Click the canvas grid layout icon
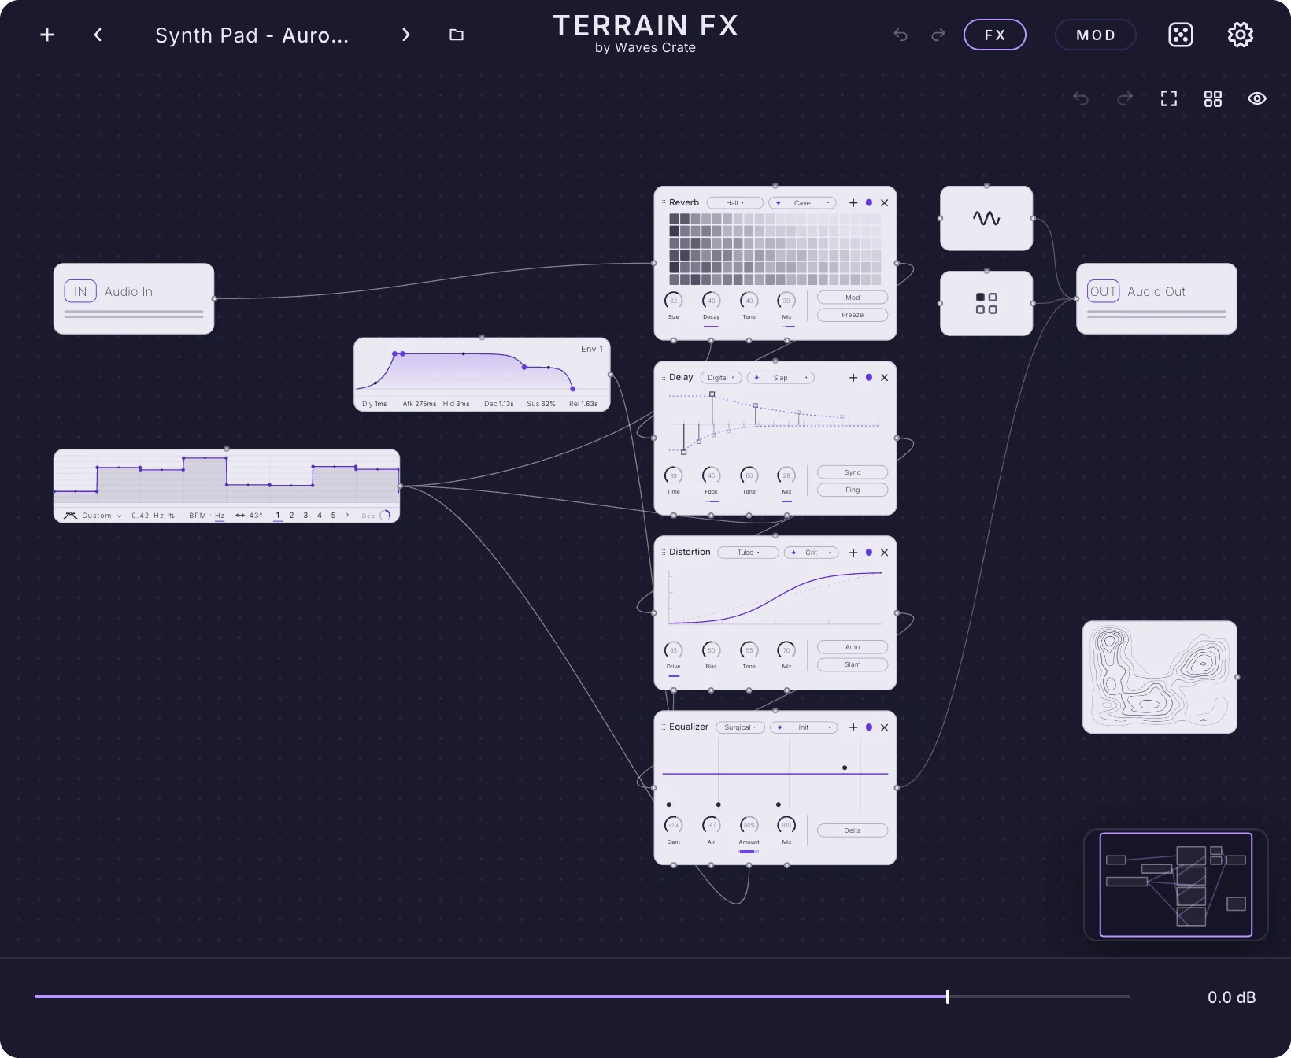The width and height of the screenshot is (1291, 1058). pyautogui.click(x=1213, y=98)
